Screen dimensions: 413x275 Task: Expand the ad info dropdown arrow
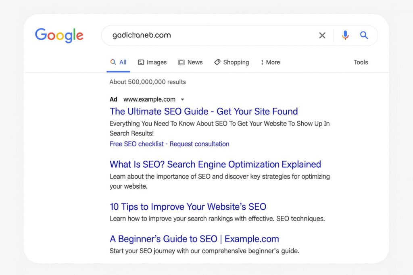pyautogui.click(x=182, y=100)
